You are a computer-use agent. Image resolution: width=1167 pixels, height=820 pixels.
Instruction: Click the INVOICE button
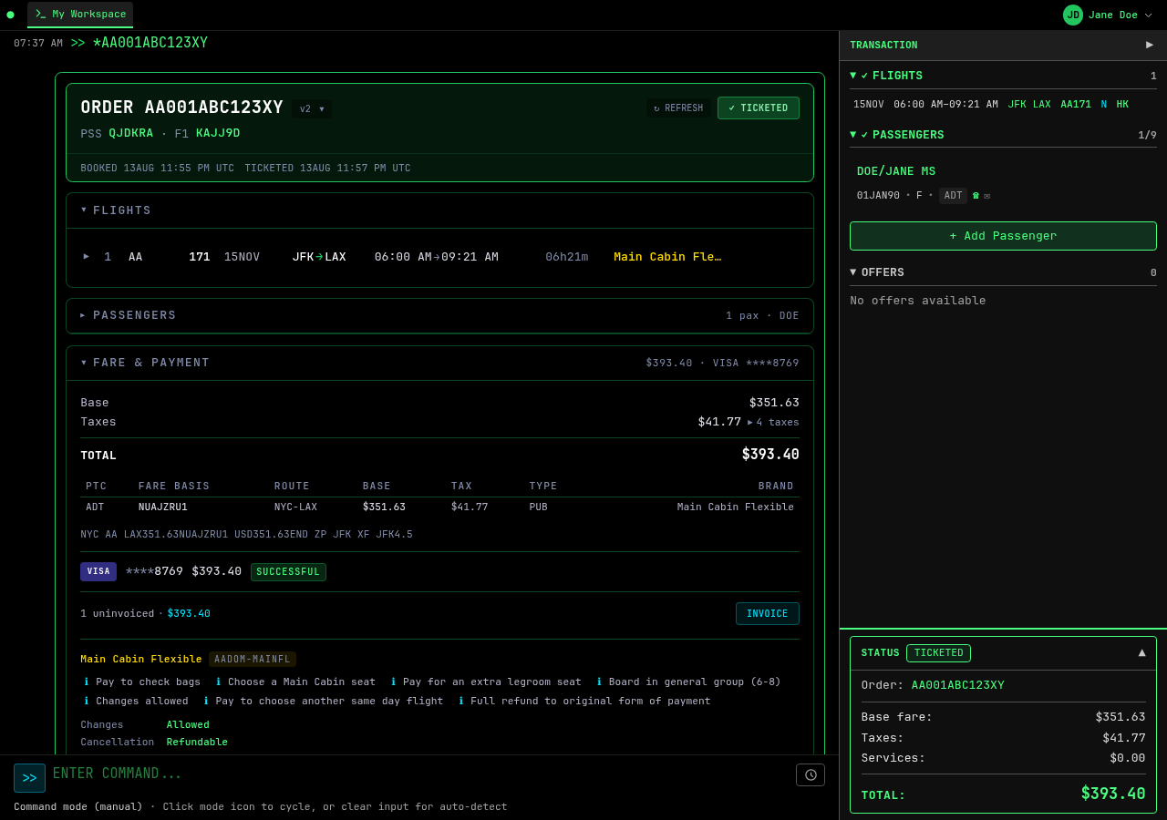tap(768, 614)
